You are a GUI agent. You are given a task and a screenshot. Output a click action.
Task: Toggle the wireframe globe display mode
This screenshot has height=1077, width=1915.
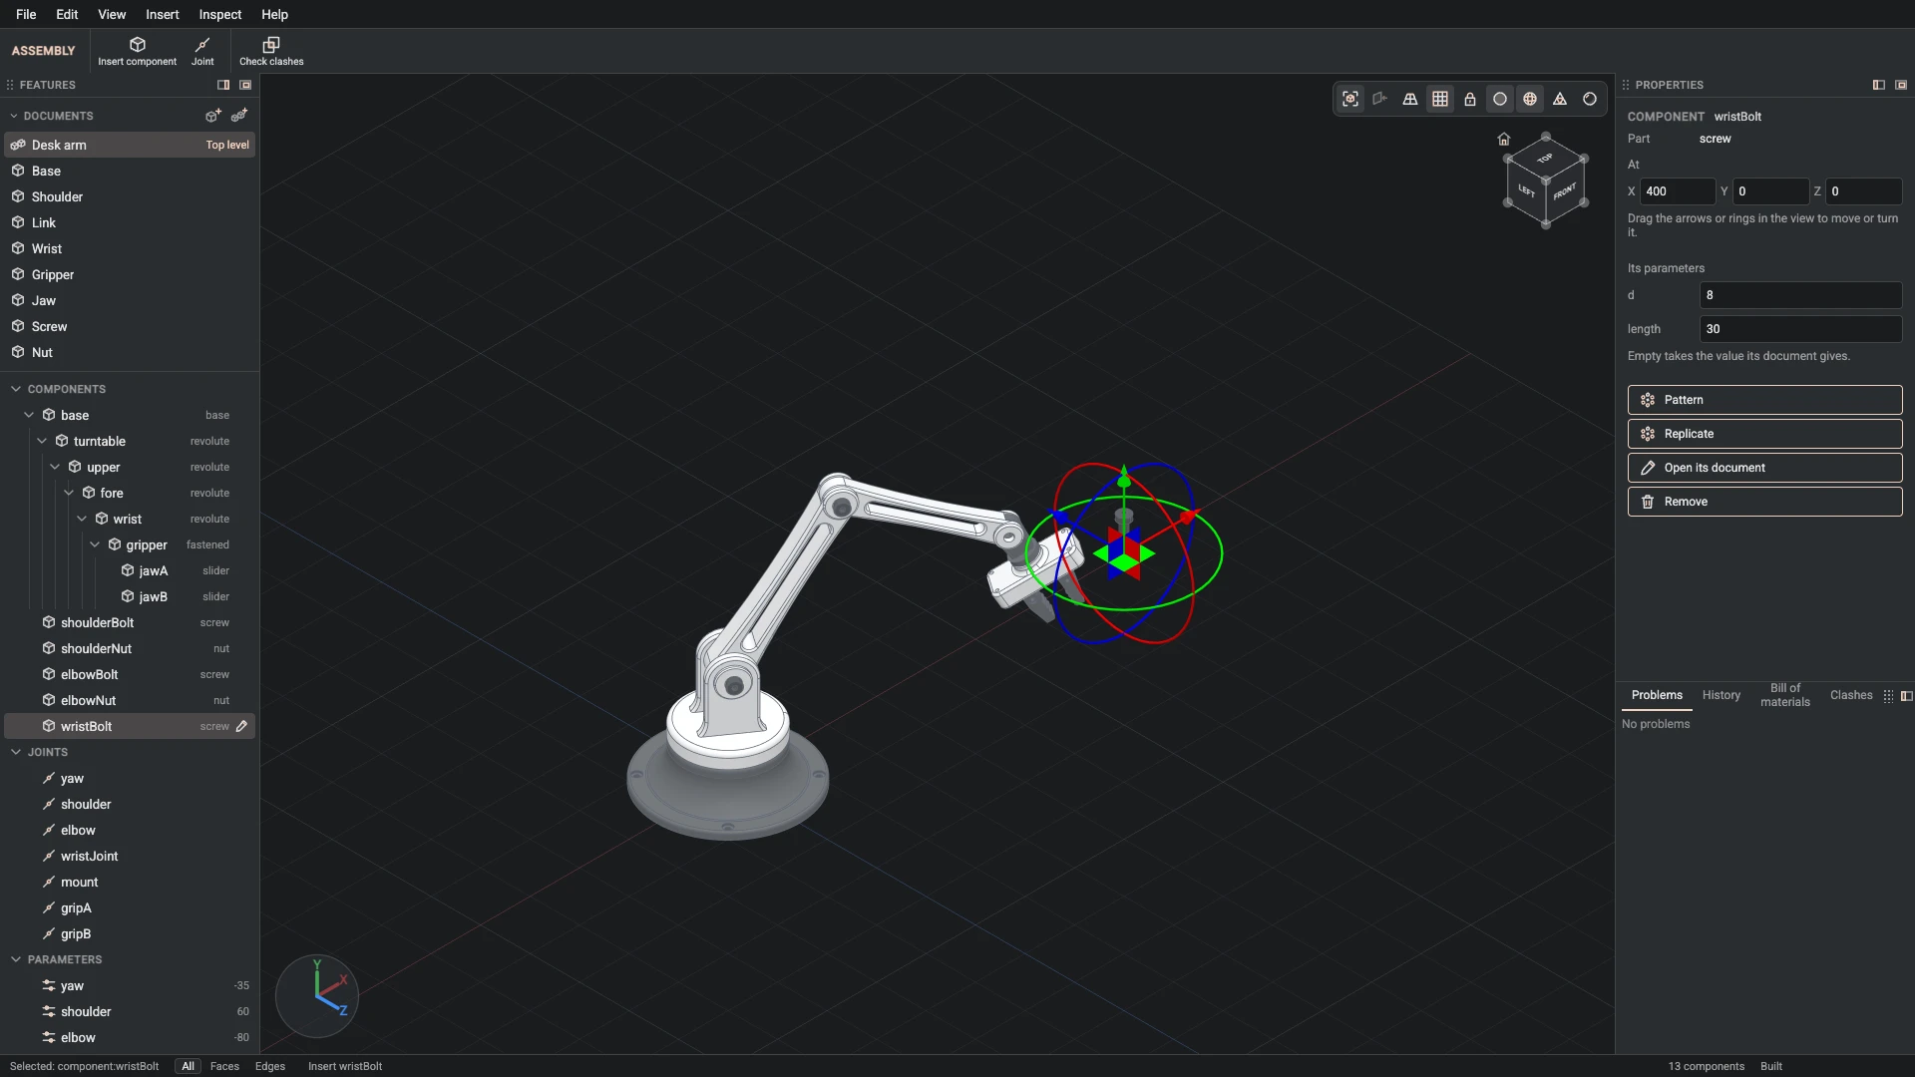[1530, 99]
